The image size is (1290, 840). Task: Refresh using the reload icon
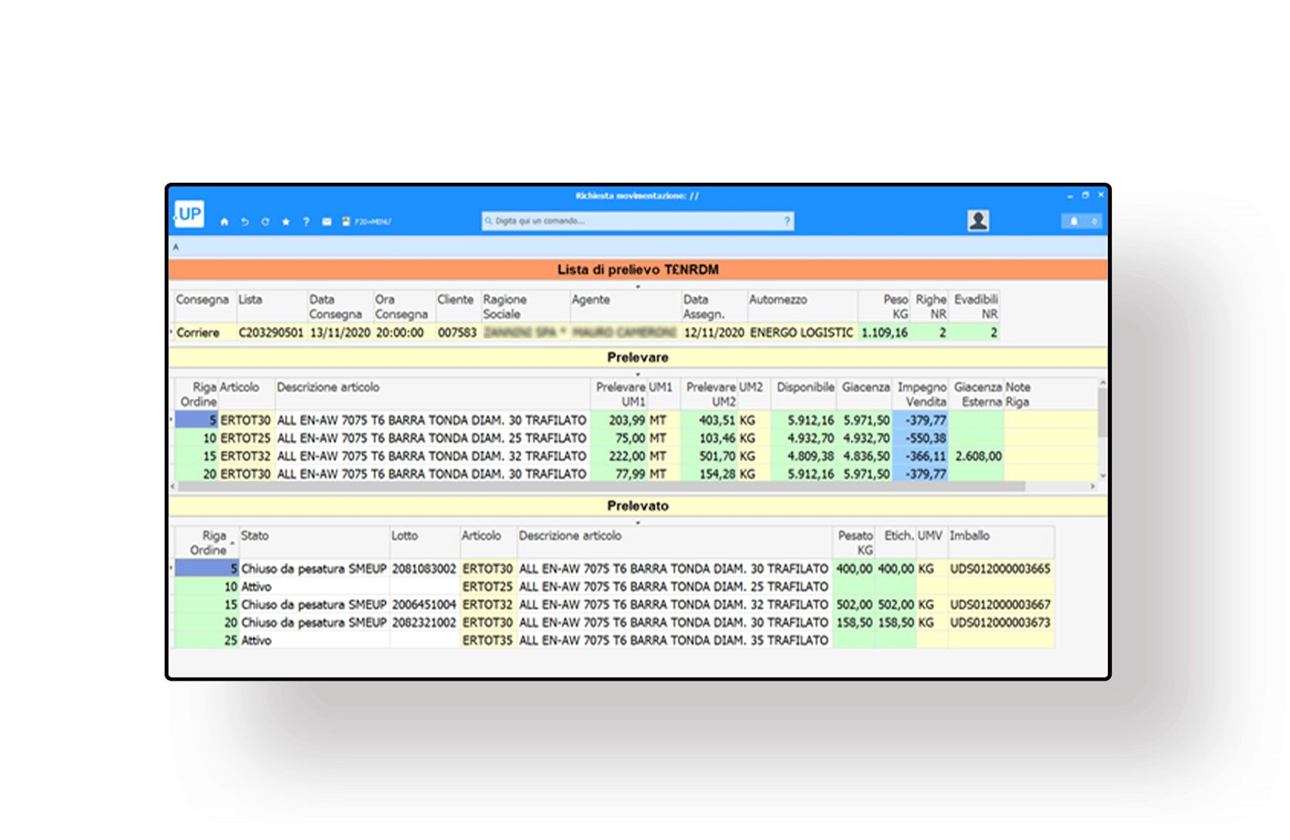pyautogui.click(x=265, y=222)
